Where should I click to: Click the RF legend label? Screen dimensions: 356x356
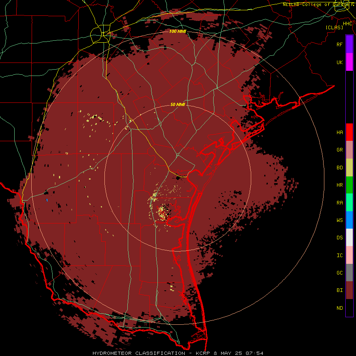[x=339, y=44]
